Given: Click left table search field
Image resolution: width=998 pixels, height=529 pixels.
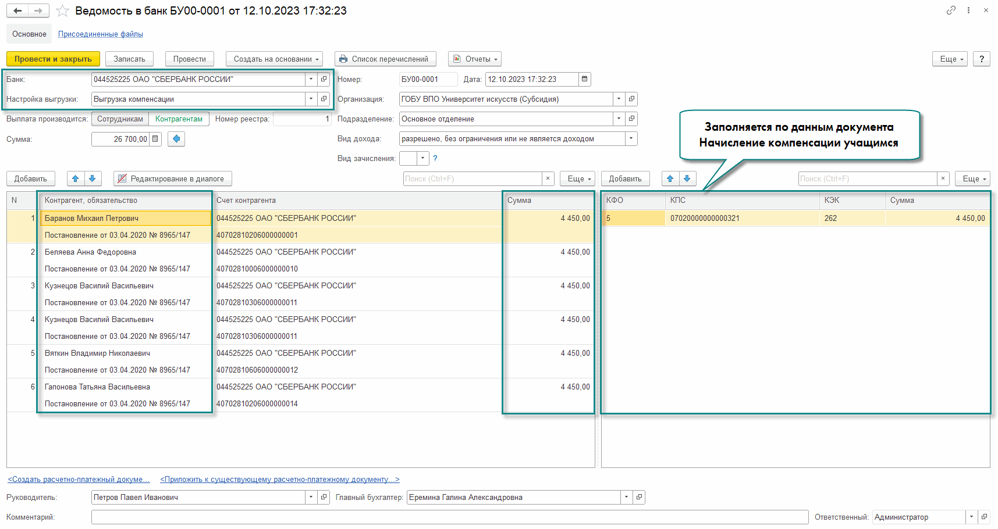Looking at the screenshot, I should point(473,178).
